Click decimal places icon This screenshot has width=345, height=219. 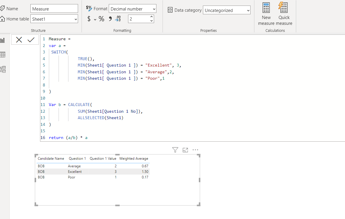click(x=118, y=19)
